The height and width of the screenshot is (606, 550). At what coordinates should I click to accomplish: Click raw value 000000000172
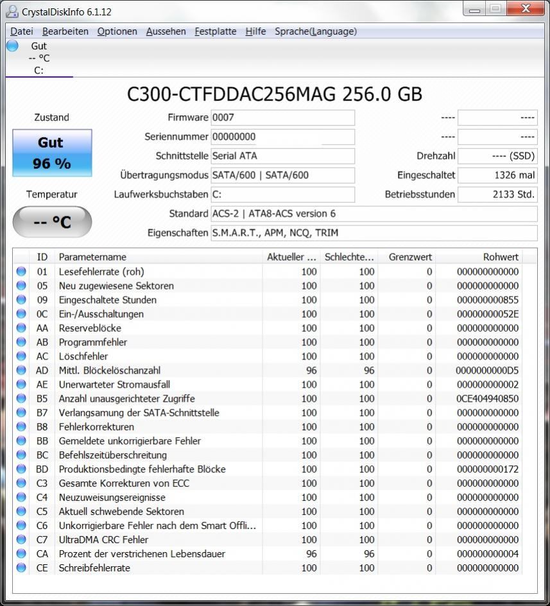488,469
